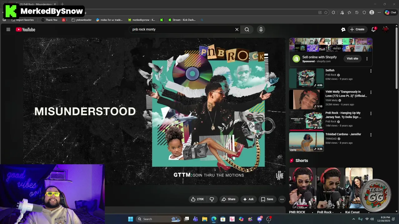The image size is (399, 224).
Task: Add page to favorites with star icon
Action: pos(326,12)
